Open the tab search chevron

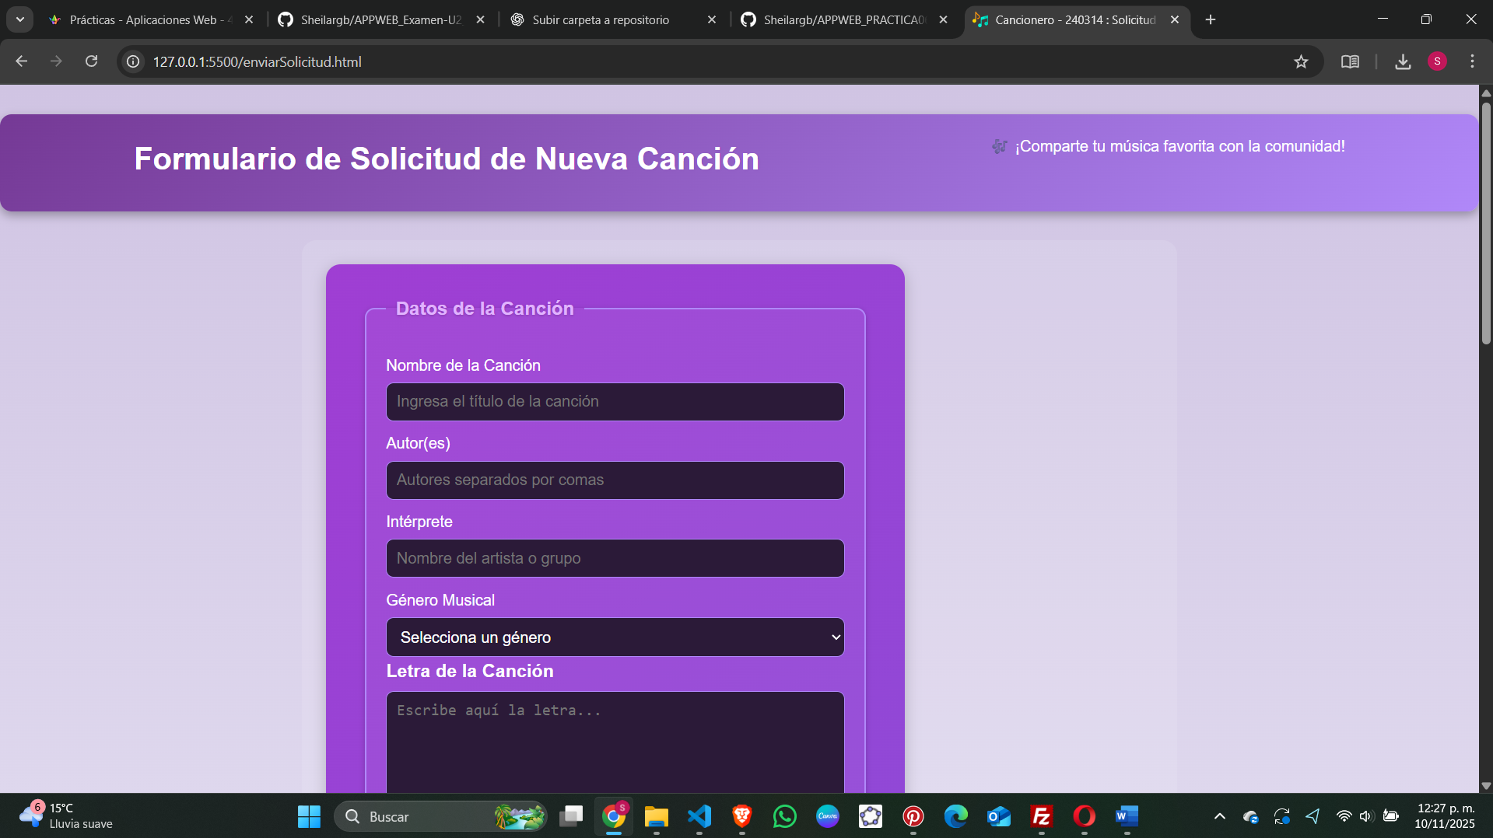pos(19,19)
